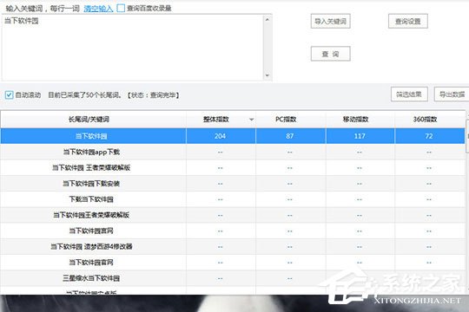Start the search with the 查询 button
Image resolution: width=469 pixels, height=312 pixels.
click(331, 54)
